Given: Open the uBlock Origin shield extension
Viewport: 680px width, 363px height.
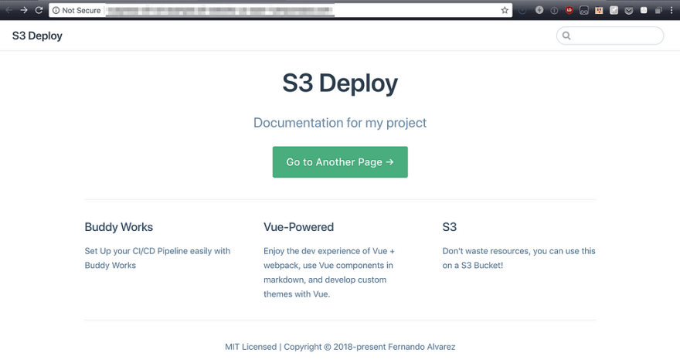Looking at the screenshot, I should [x=569, y=10].
